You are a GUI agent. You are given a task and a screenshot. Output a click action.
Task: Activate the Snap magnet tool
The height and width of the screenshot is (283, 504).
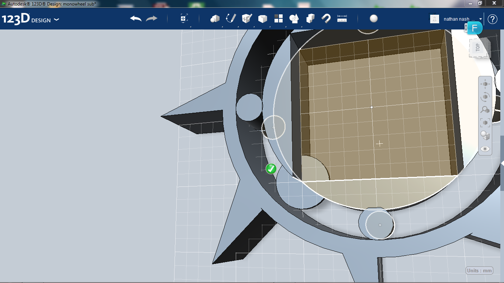coord(326,18)
